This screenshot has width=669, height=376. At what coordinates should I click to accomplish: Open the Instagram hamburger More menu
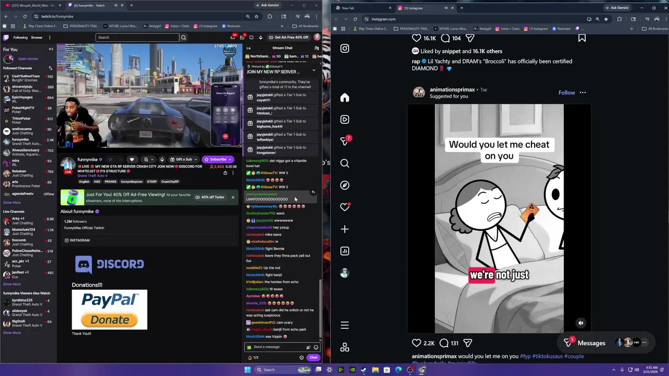(344, 325)
